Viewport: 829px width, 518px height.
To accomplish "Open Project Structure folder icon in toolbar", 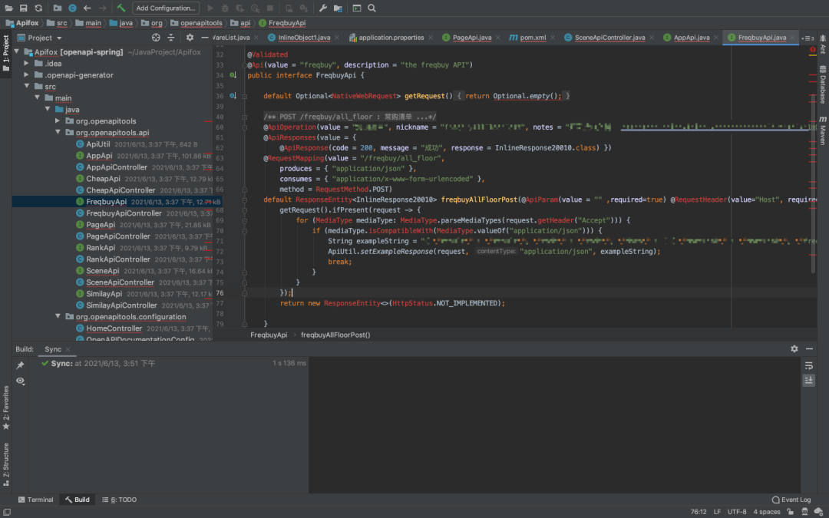I will pos(338,8).
